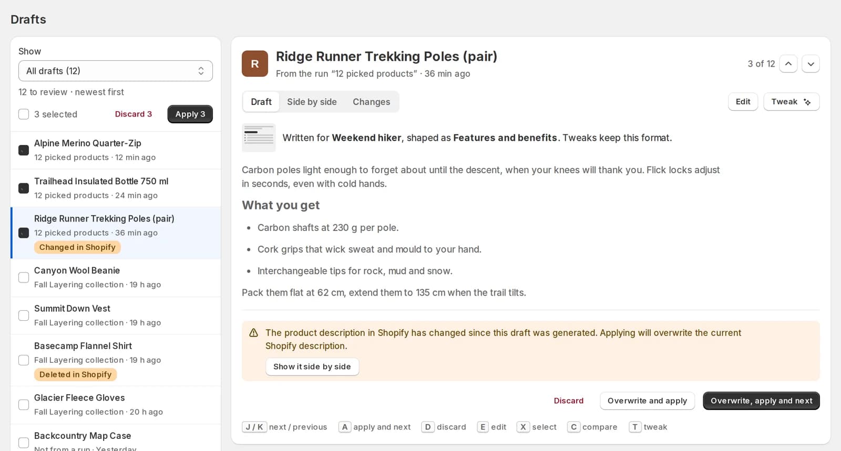Screen dimensions: 841x451
Task: Open the Basecamp Flannel Shirt draft
Action: 116,360
